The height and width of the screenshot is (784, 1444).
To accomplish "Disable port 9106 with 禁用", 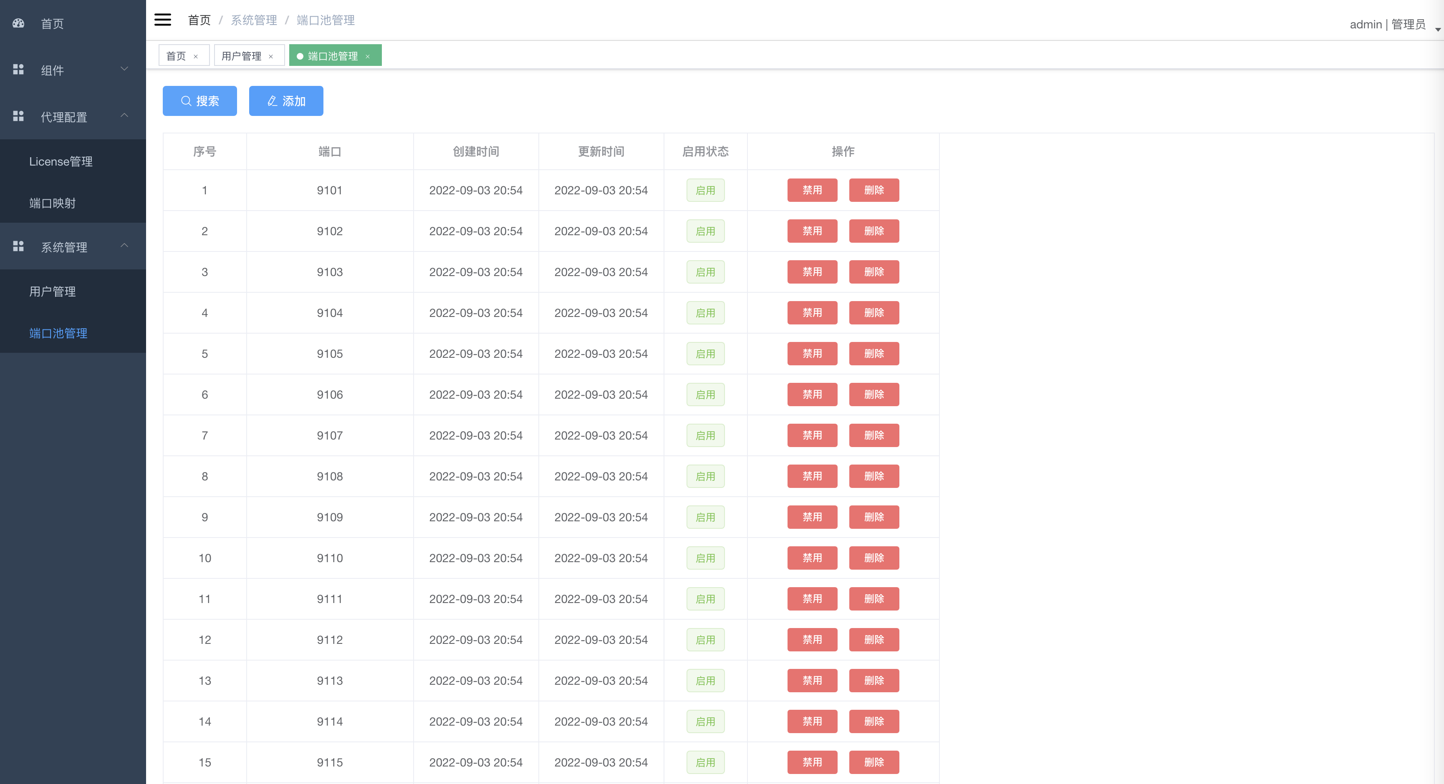I will (x=812, y=394).
